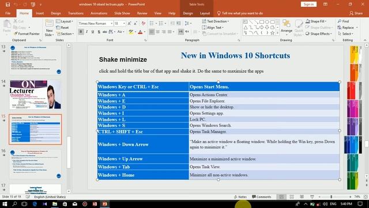Screen dimensions: 369x208
Task: Open the Notes pane
Action: (x=240, y=196)
